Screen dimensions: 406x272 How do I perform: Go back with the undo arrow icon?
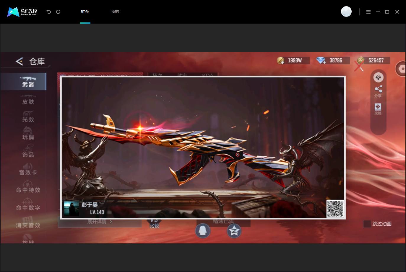coord(49,12)
